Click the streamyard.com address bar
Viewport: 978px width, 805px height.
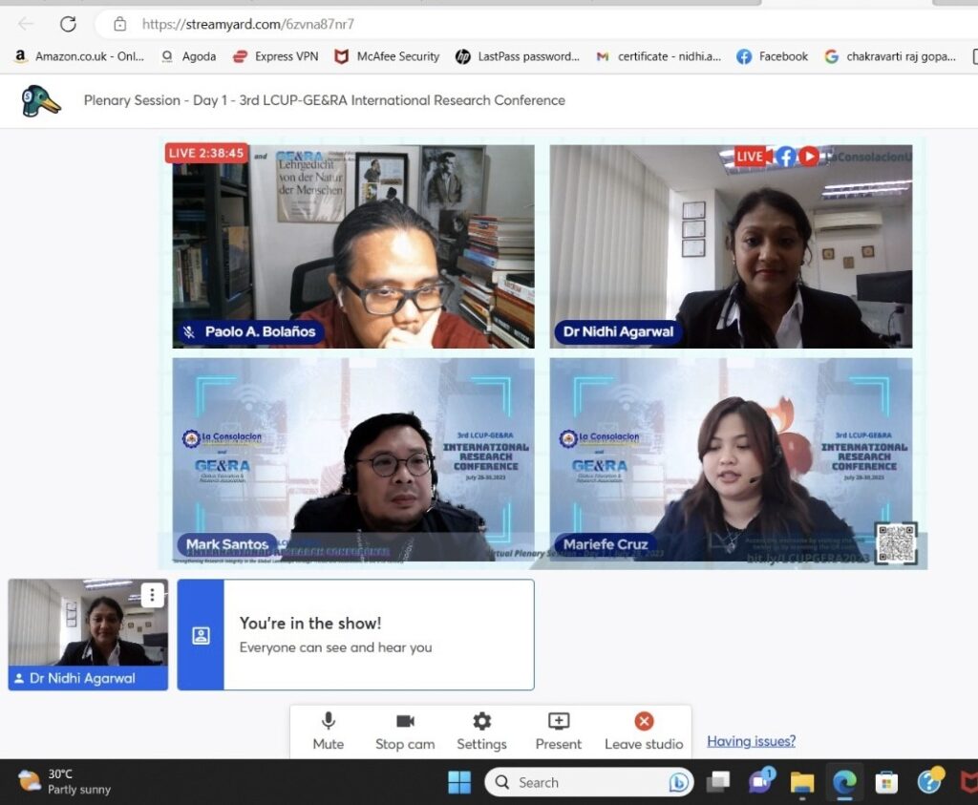click(382, 24)
